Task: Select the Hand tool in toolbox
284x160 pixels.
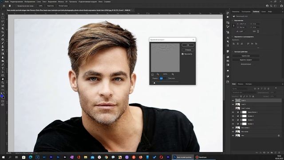Action: click(3, 79)
